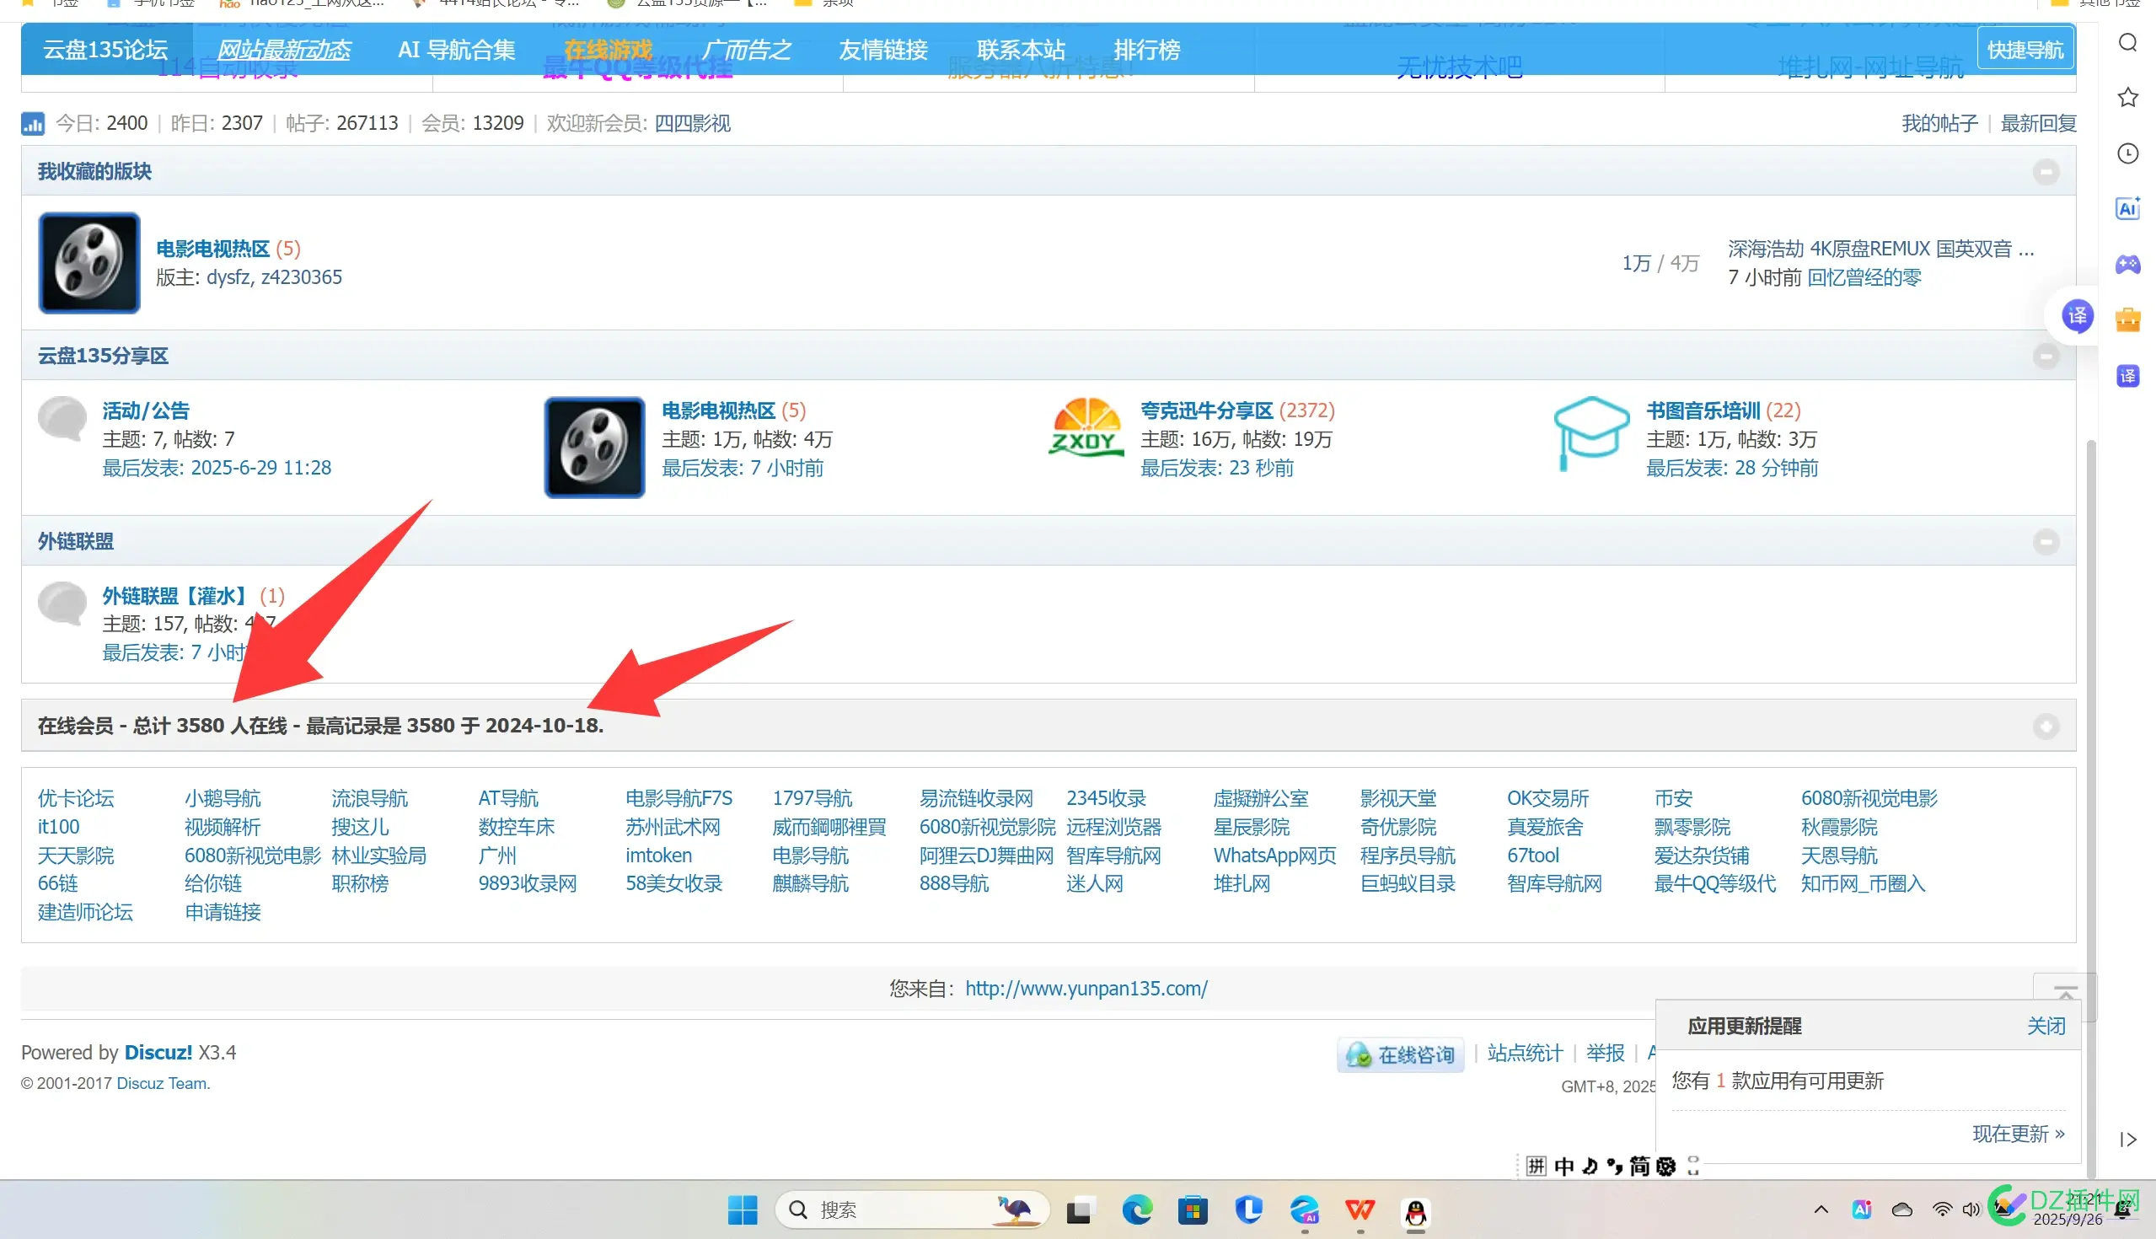Open the AI assistant icon in sidebar
2156x1239 pixels.
(x=2127, y=207)
